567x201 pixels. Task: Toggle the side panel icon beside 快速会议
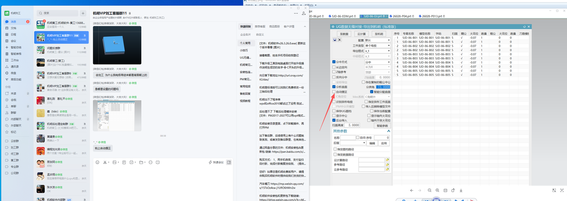click(229, 162)
